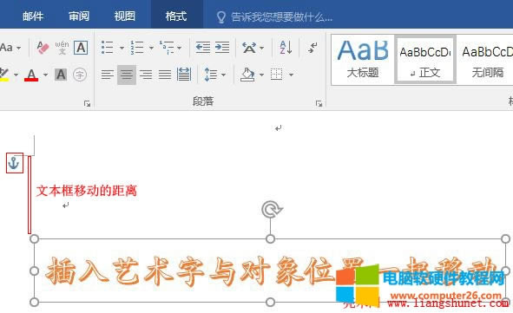Image resolution: width=513 pixels, height=313 pixels.
Task: Apply the 无间隔 style
Action: (486, 60)
